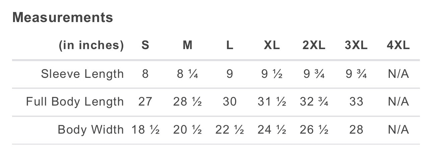Select Full Body Length value for 2XL
Viewport: 432px width, 155px height.
[314, 102]
